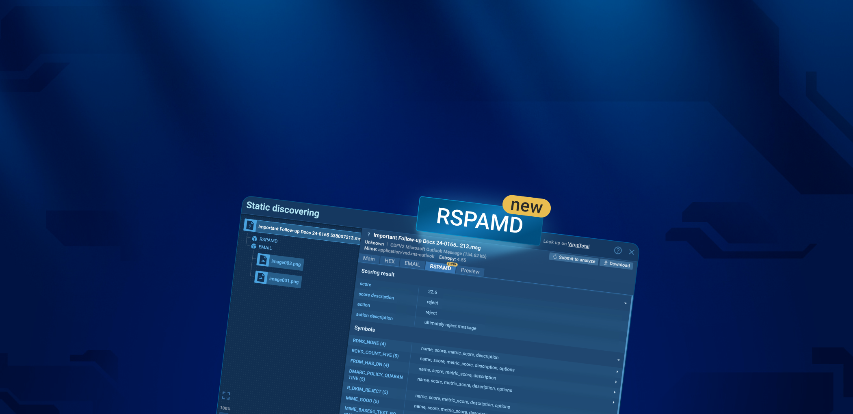Click the help question mark icon
Viewport: 853px width, 414px height.
[x=618, y=250]
